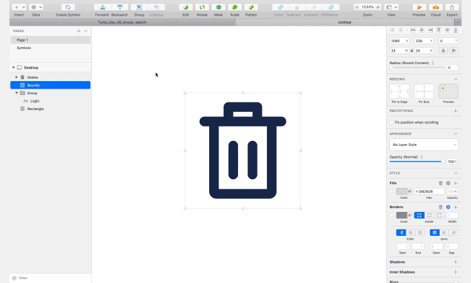The image size is (471, 283).
Task: Open the No Layer Style dropdown
Action: [x=424, y=145]
